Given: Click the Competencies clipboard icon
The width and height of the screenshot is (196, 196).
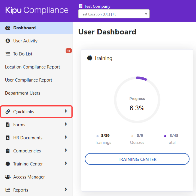Looking at the screenshot, I should click(x=8, y=151).
